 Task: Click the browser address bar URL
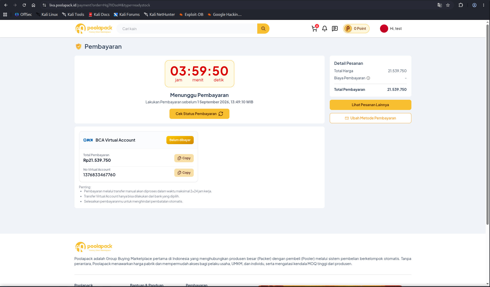(100, 5)
